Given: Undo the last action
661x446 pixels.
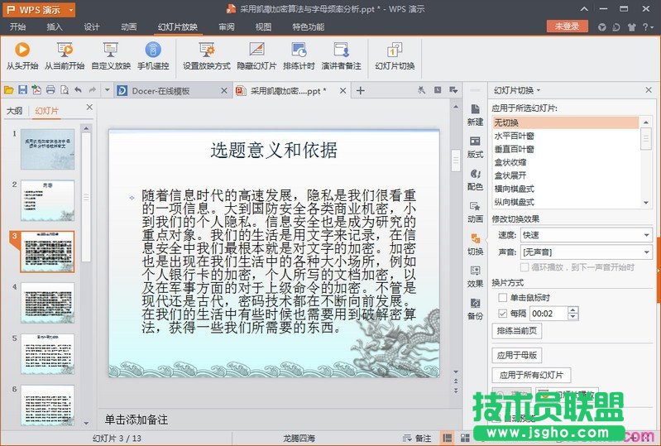Looking at the screenshot, I should pyautogui.click(x=78, y=90).
